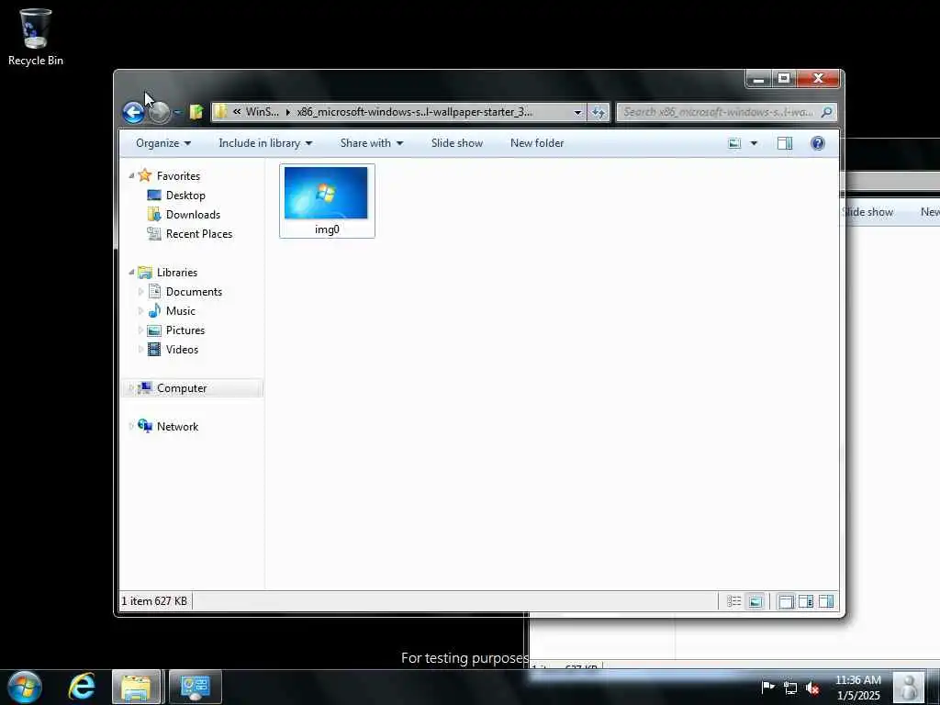Click the WinS... breadcrumb in address bar
The height and width of the screenshot is (705, 940).
tap(262, 112)
